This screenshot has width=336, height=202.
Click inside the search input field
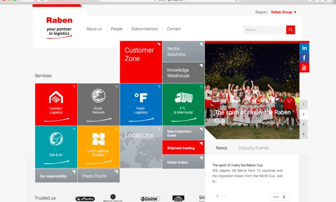click(x=264, y=30)
